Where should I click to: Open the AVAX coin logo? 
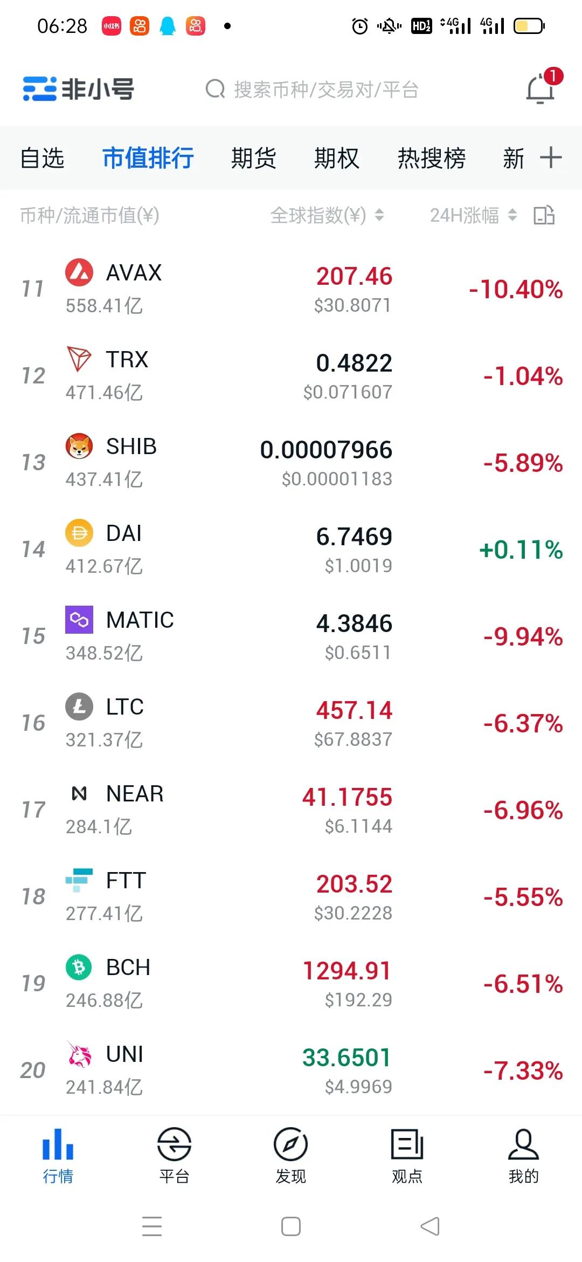coord(79,272)
